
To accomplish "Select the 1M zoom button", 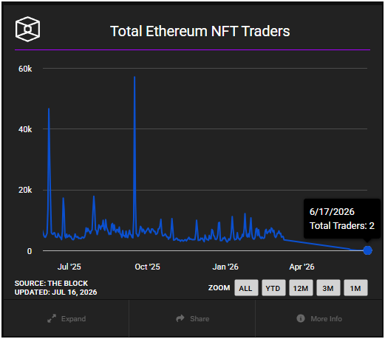I will coord(355,288).
